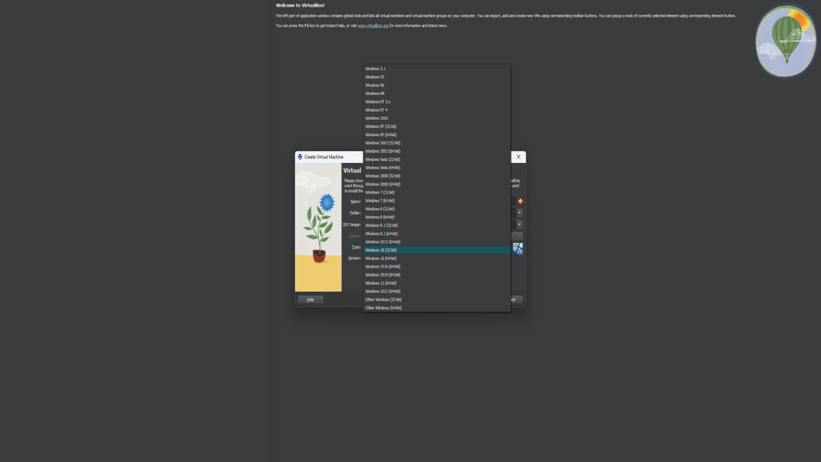Select Windows 8.1 (64-bit)
The image size is (821, 462).
click(x=437, y=233)
